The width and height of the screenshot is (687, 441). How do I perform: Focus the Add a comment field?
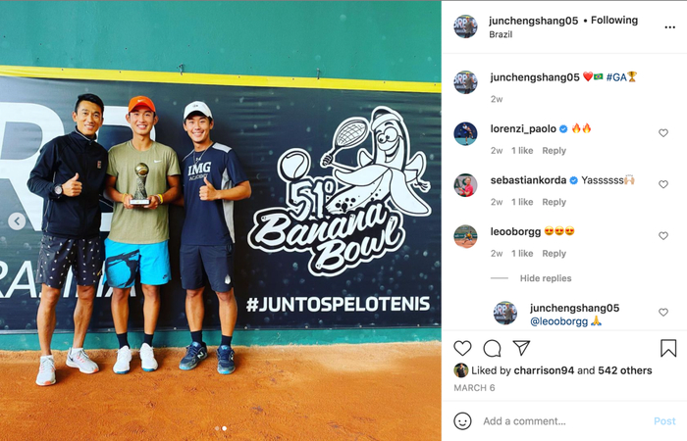564,421
